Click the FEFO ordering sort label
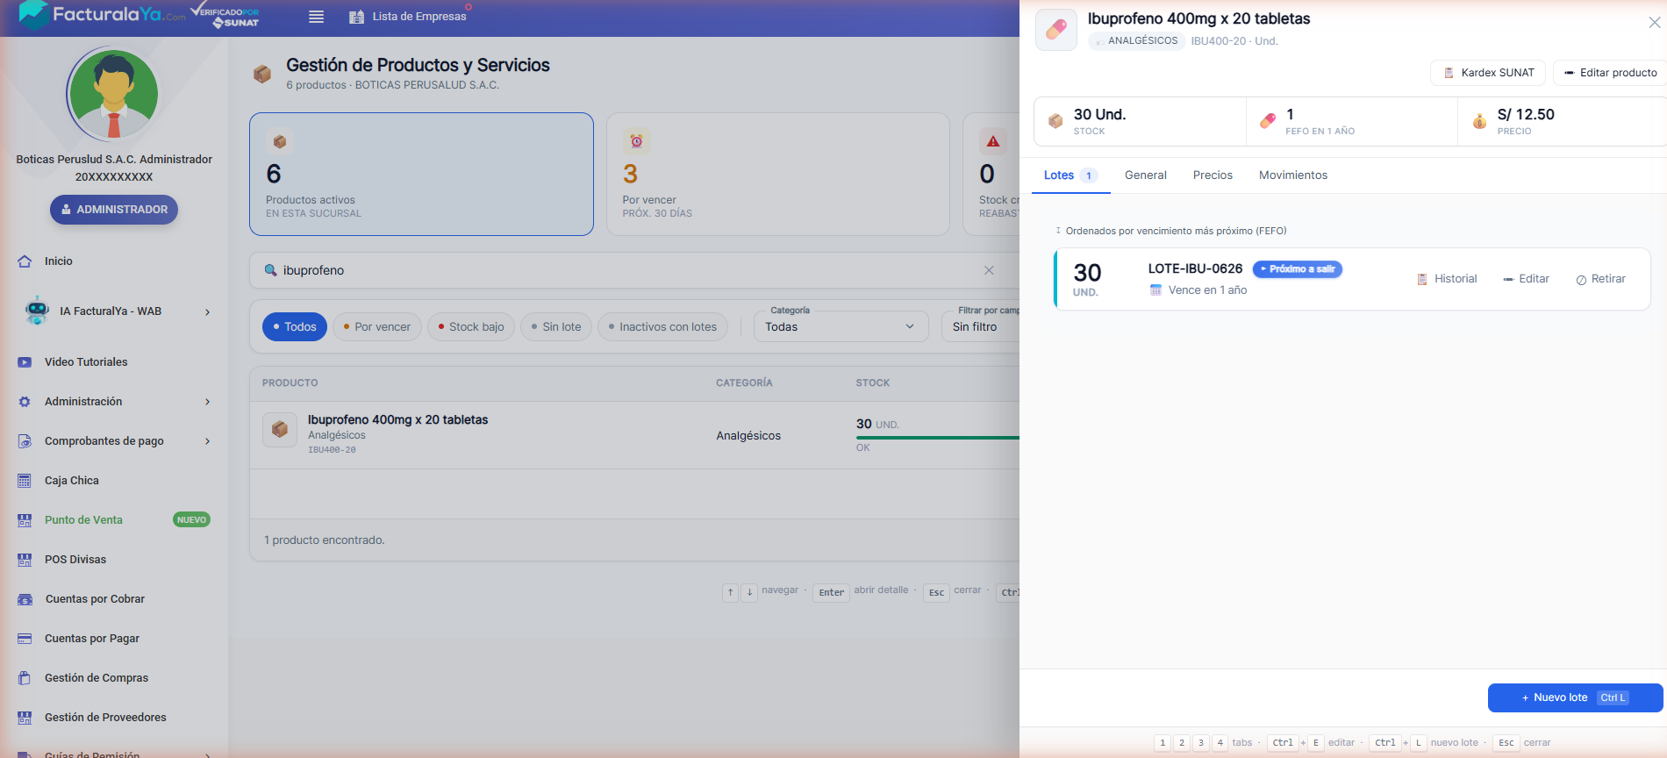 tap(1170, 232)
